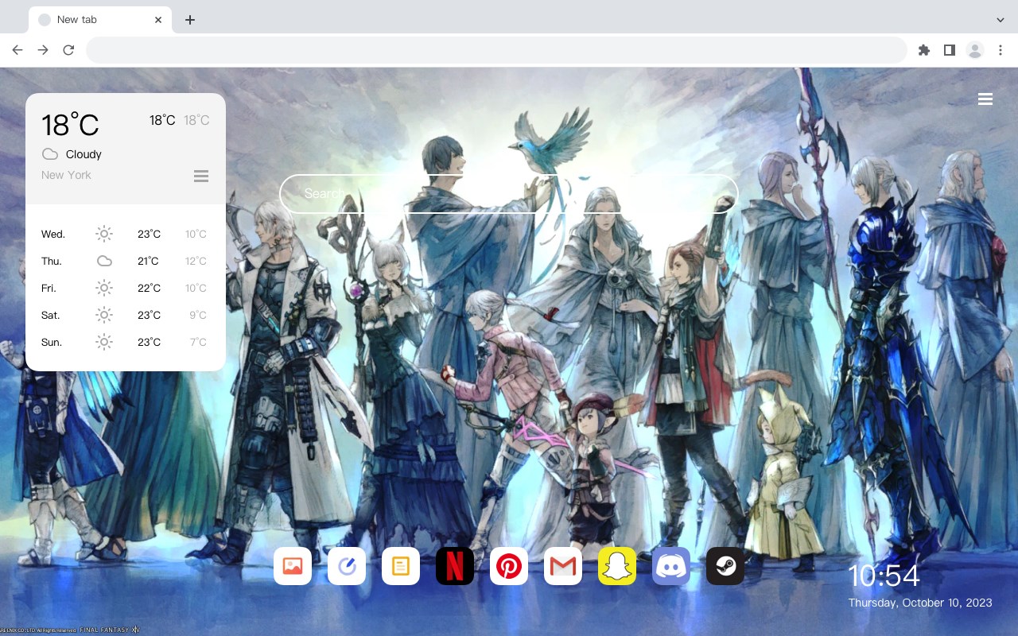
Task: Click the current 18°C temperature
Action: pyautogui.click(x=70, y=125)
